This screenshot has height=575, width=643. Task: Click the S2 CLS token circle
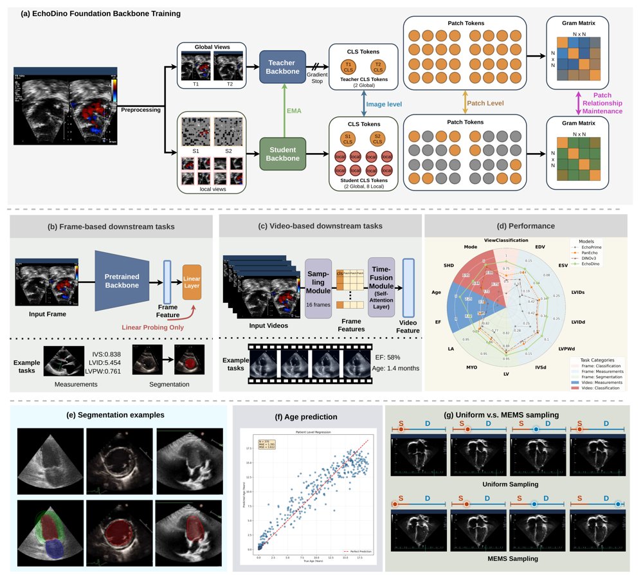point(377,139)
